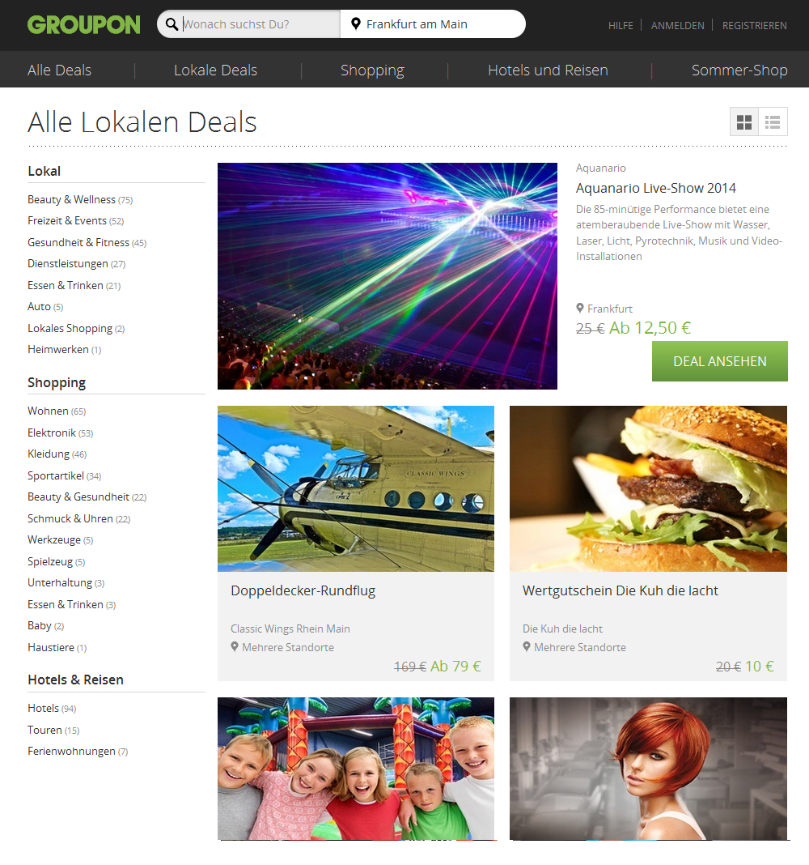809x865 pixels.
Task: Click the Doppeldecker deal's Mehrere Standorte pin
Action: click(x=235, y=646)
